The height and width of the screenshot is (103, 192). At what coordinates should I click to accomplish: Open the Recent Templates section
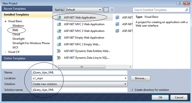[x=27, y=9]
